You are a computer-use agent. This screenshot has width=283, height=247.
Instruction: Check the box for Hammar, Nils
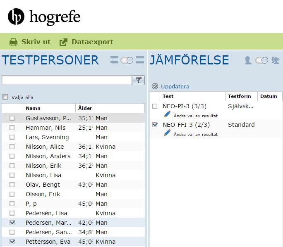[x=12, y=128]
